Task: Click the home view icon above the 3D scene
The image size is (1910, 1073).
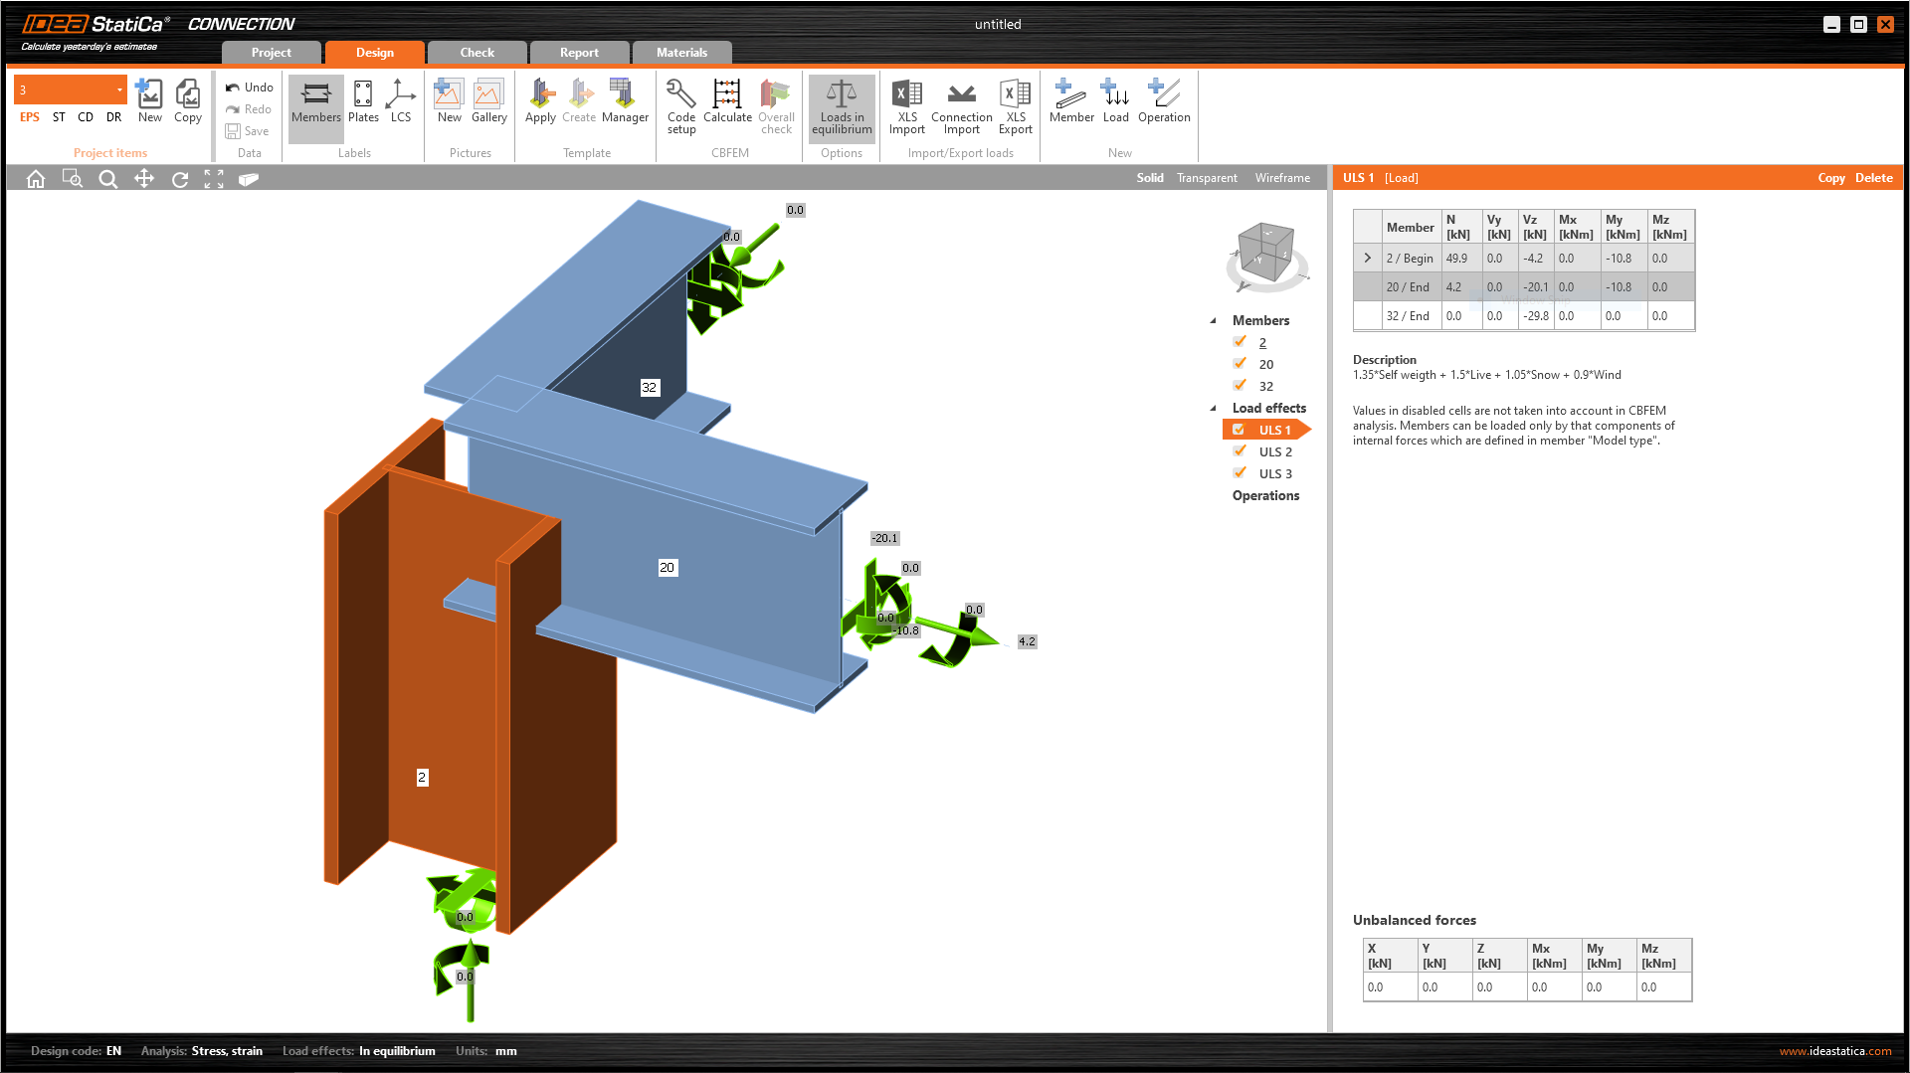Action: tap(36, 179)
